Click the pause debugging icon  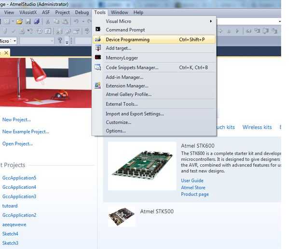pos(229,31)
